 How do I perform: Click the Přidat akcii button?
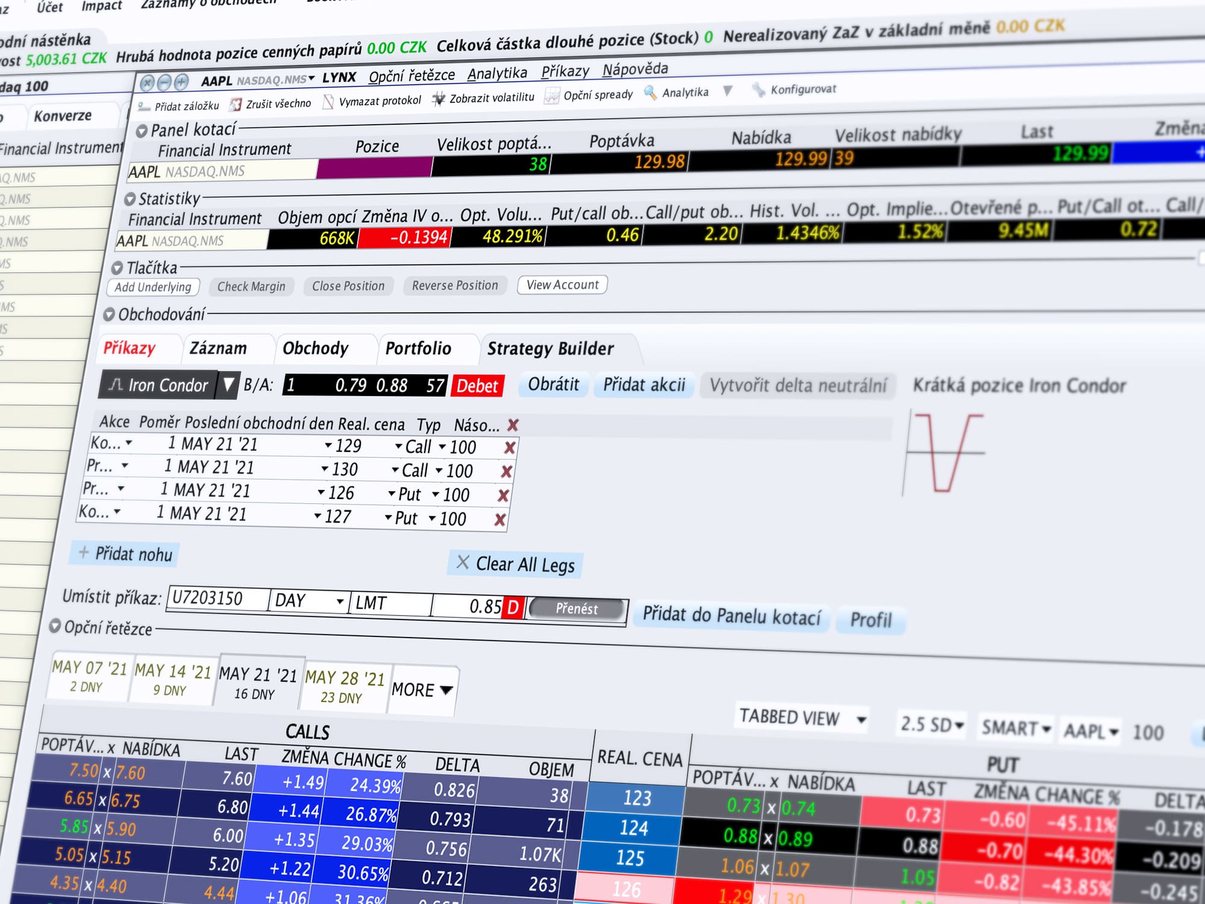coord(644,385)
